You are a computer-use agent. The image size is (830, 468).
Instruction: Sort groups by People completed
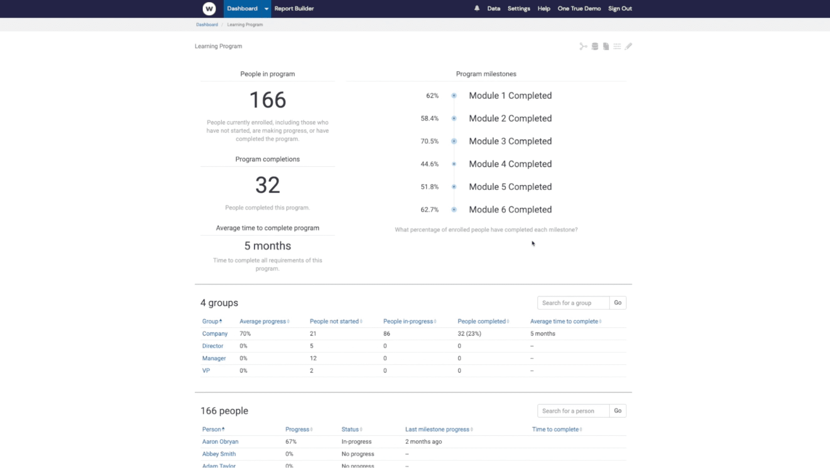pyautogui.click(x=483, y=321)
